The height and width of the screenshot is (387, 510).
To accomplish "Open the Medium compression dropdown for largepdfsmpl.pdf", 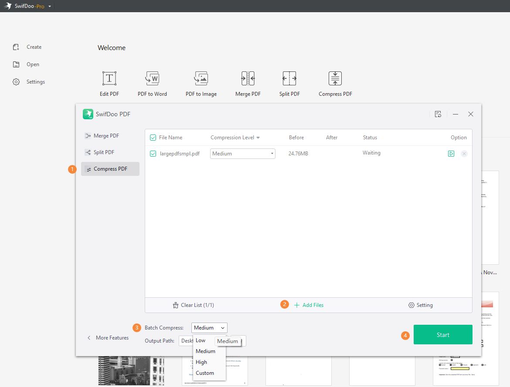I will [x=243, y=154].
